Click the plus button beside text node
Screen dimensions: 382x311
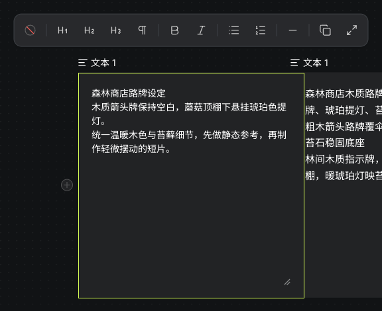coord(67,185)
